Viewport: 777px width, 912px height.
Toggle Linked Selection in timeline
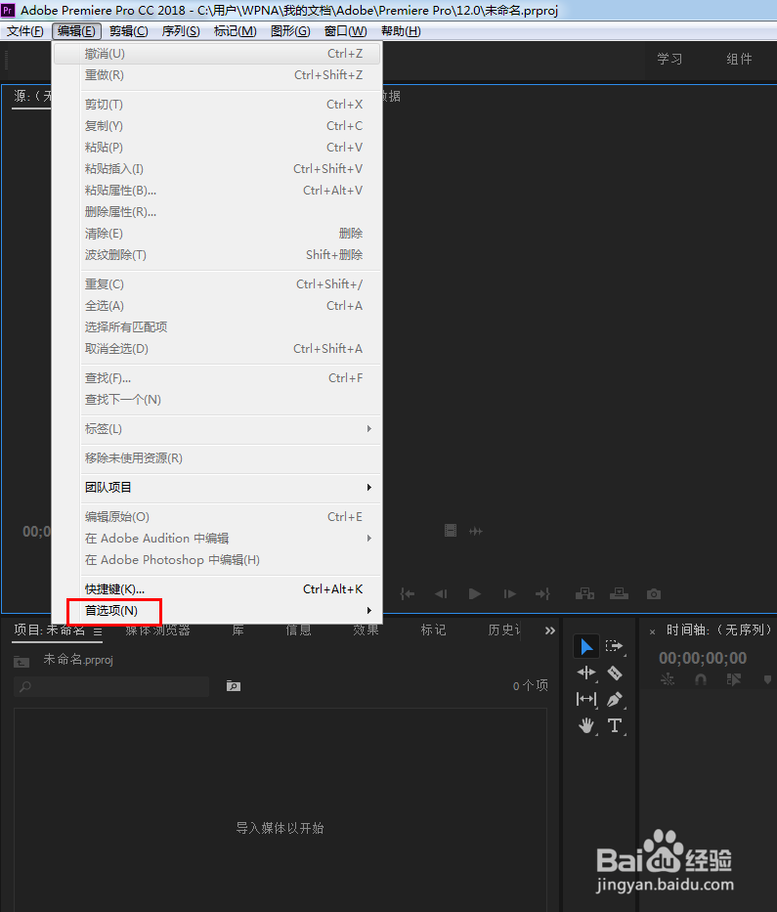point(734,679)
